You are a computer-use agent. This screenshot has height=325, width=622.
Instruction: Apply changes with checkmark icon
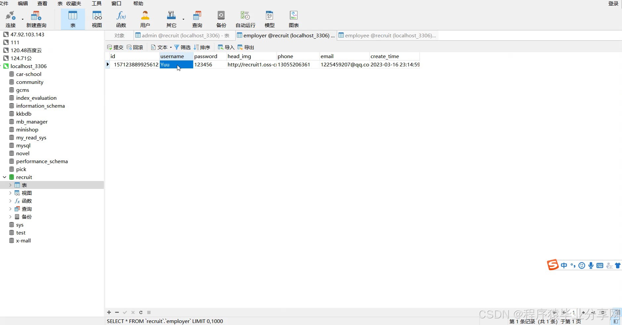(125, 312)
